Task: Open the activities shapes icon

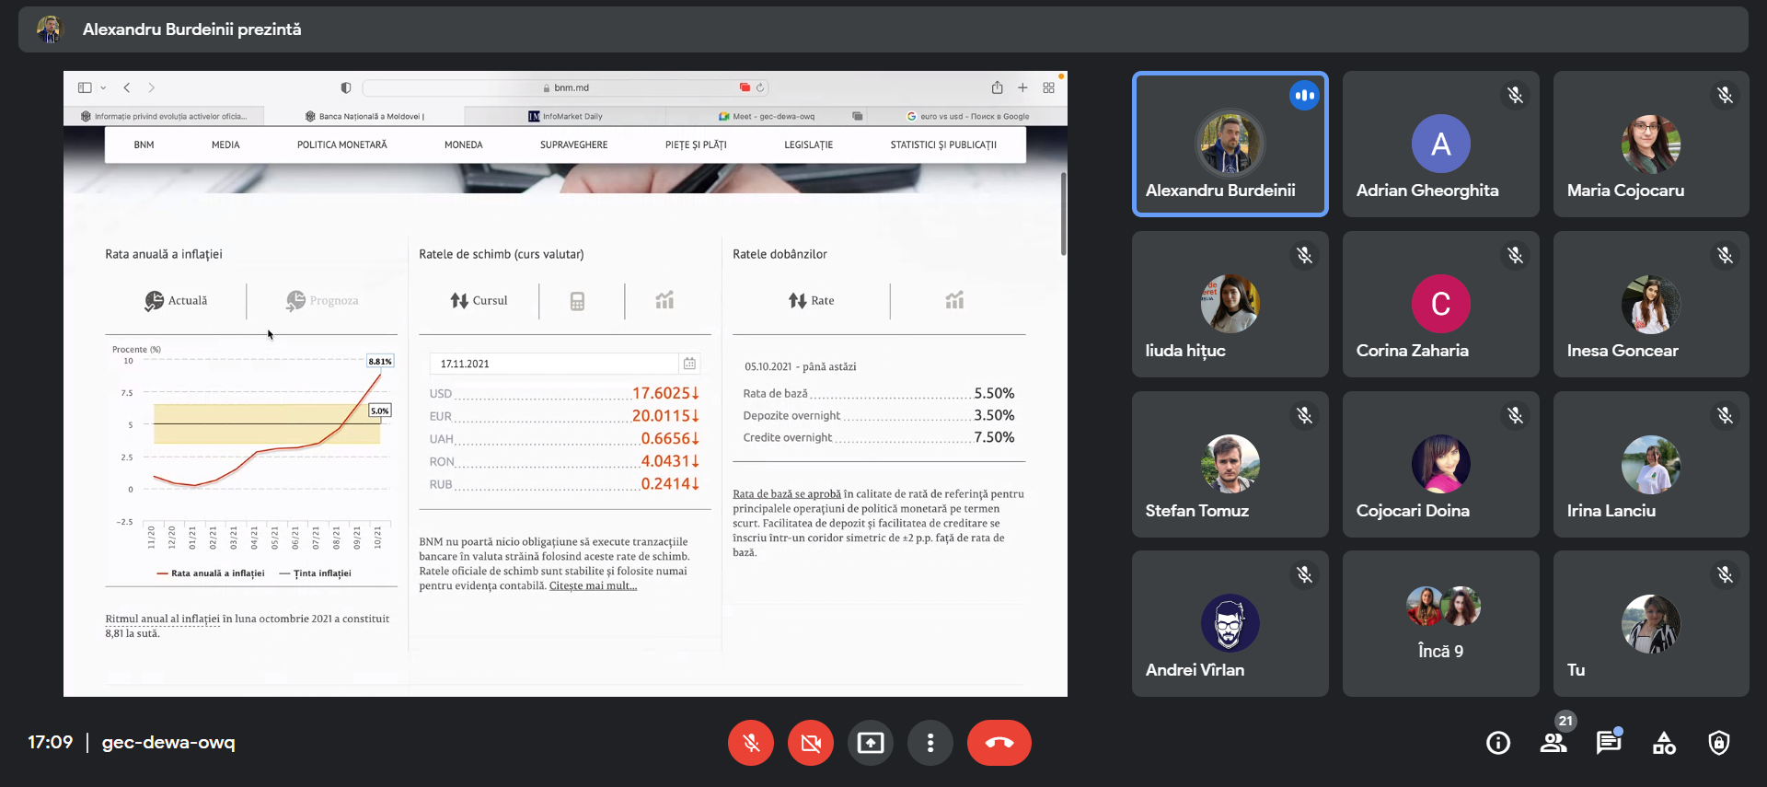Action: pos(1664,743)
